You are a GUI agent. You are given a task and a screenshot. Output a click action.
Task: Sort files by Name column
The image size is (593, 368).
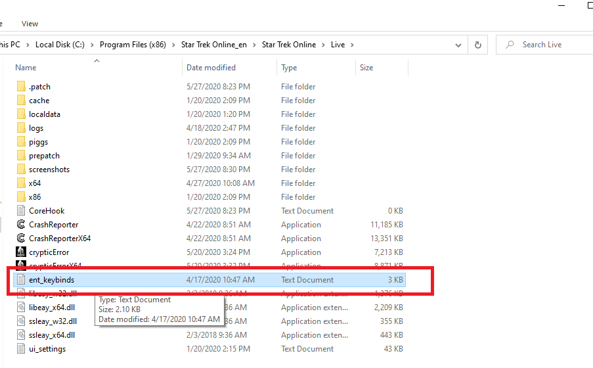coord(26,68)
